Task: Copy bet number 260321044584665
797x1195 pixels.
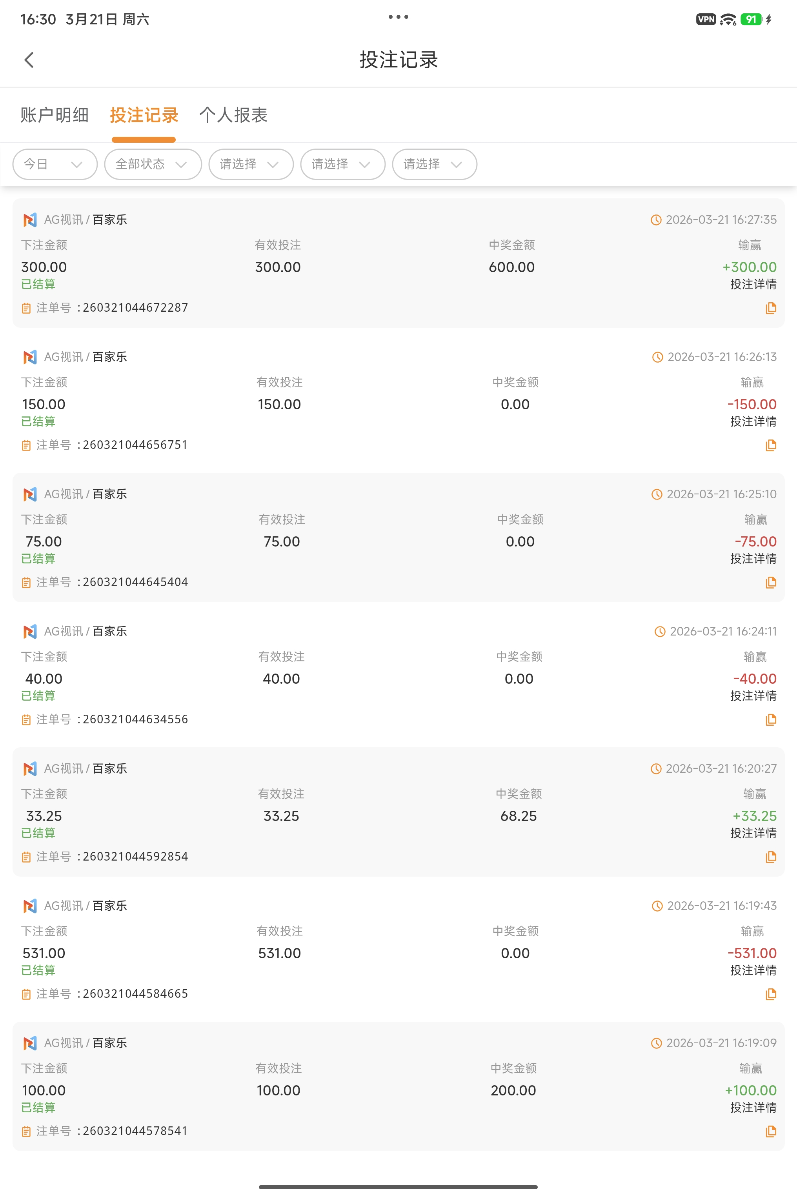Action: tap(771, 994)
